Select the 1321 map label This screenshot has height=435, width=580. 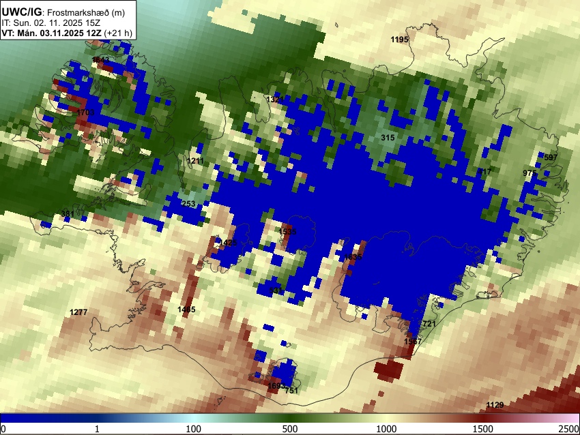click(x=275, y=100)
